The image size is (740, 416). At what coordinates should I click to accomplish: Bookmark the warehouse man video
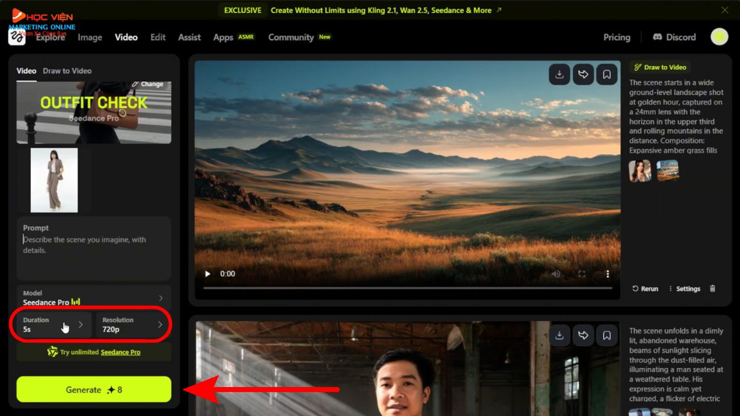tap(607, 335)
